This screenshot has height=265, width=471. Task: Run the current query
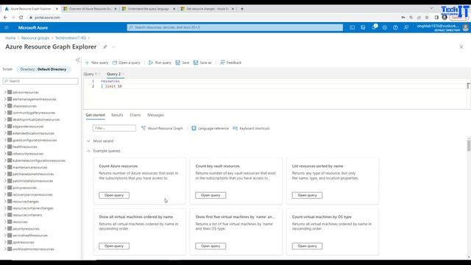(x=160, y=63)
